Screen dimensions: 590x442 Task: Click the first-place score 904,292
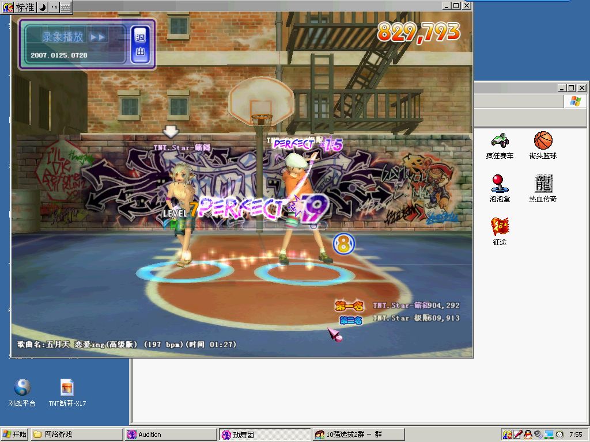443,306
